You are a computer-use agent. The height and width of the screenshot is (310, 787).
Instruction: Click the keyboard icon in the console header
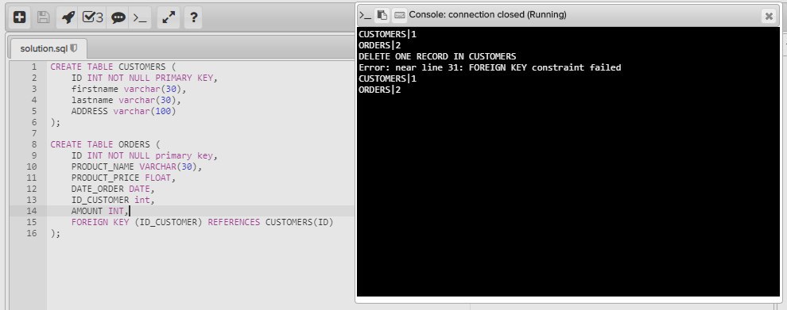coord(400,15)
